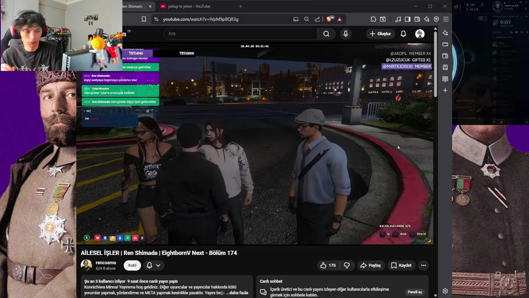Open the rencsama channel name link
The height and width of the screenshot is (298, 529).
(x=106, y=263)
